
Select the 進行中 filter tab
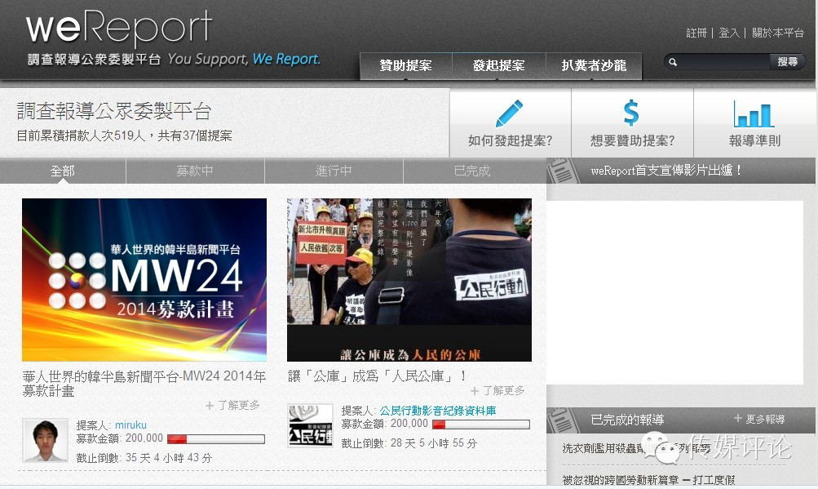[x=334, y=171]
